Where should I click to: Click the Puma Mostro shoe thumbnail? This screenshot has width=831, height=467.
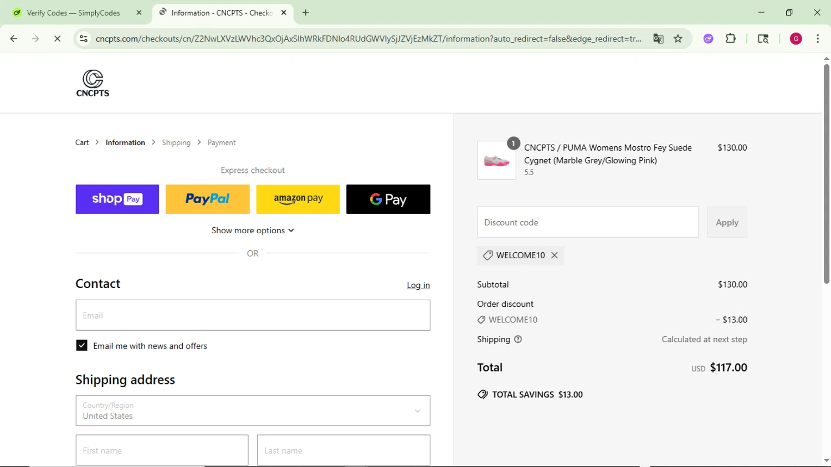[496, 160]
